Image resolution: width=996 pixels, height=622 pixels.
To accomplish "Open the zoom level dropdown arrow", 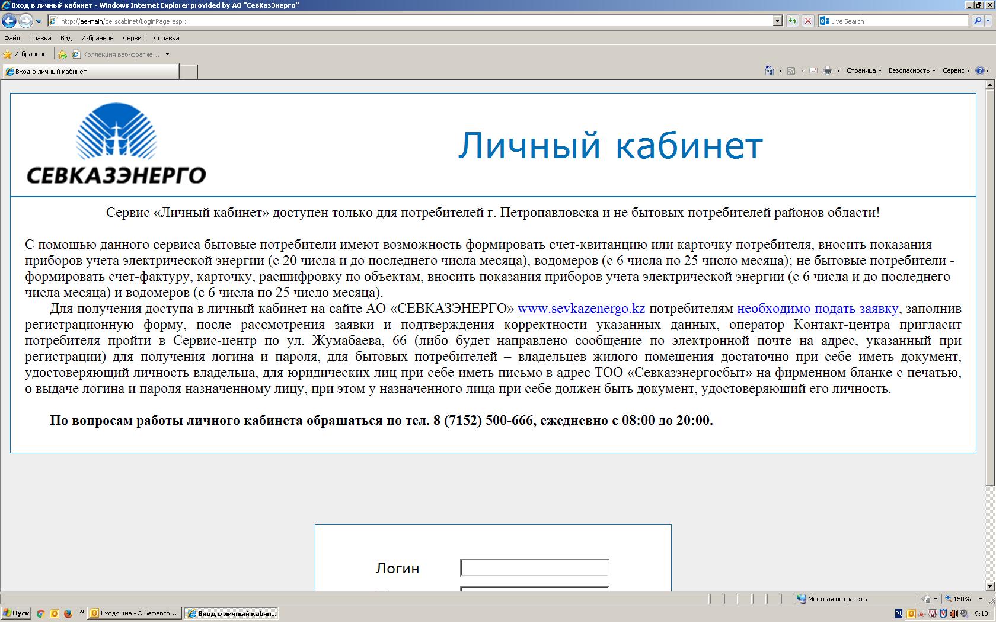I will click(x=981, y=599).
